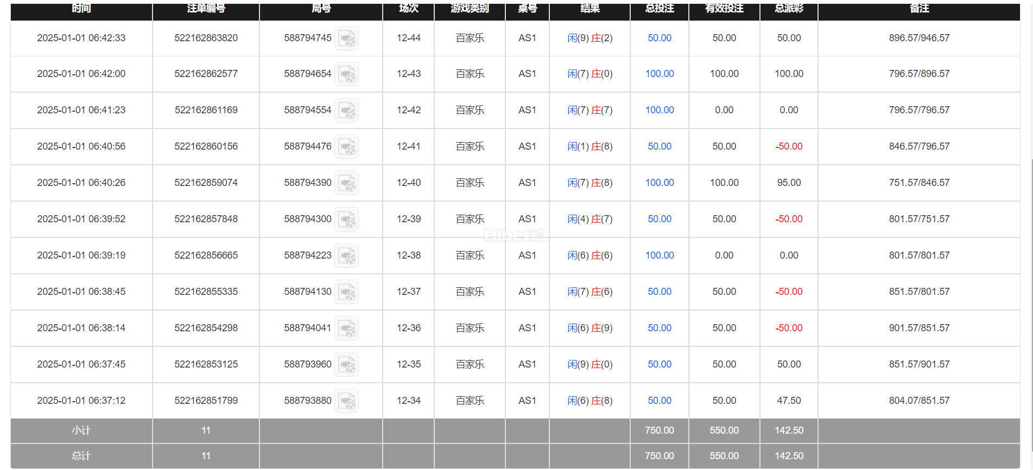Click payout -50.00 in row 12-41
The image size is (1033, 470).
(x=789, y=146)
